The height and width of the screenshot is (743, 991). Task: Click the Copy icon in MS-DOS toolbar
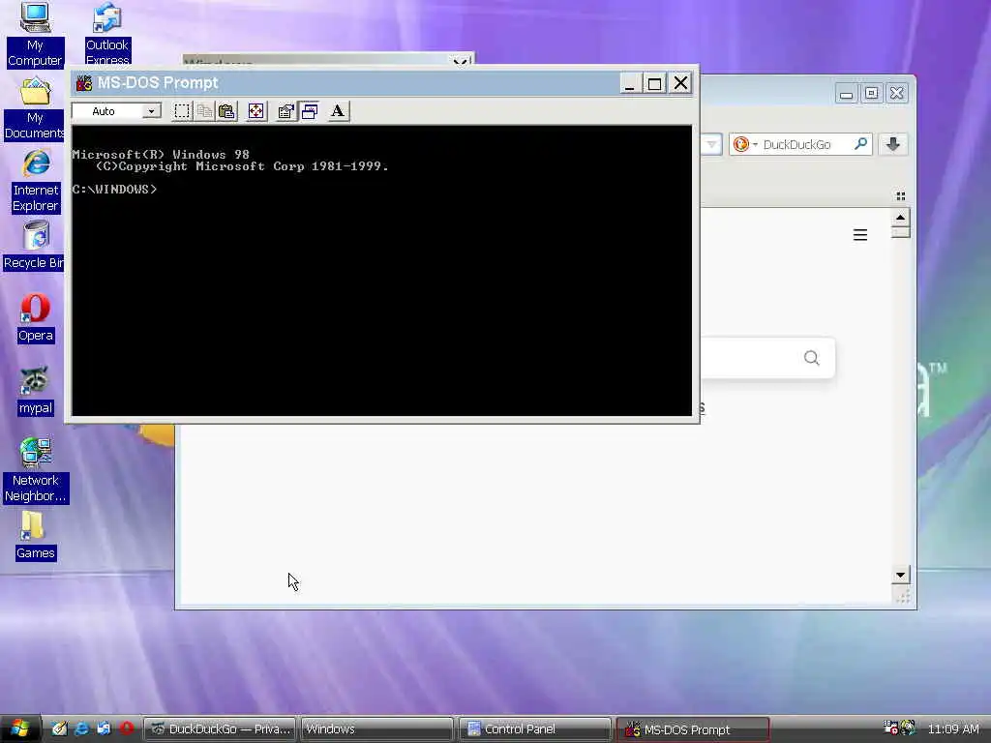point(204,111)
